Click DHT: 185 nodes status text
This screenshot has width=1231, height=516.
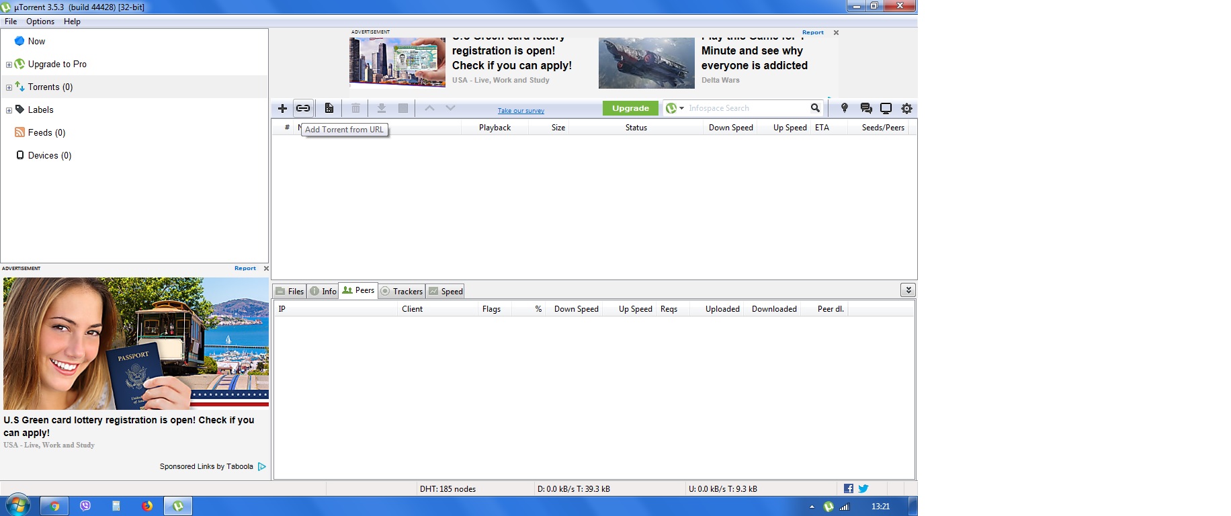[x=448, y=489]
